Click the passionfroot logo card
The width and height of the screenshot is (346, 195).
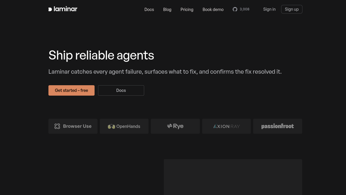278,126
